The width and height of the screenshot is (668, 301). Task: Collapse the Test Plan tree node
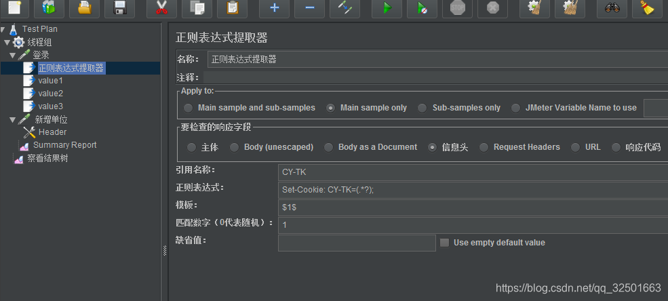3,30
